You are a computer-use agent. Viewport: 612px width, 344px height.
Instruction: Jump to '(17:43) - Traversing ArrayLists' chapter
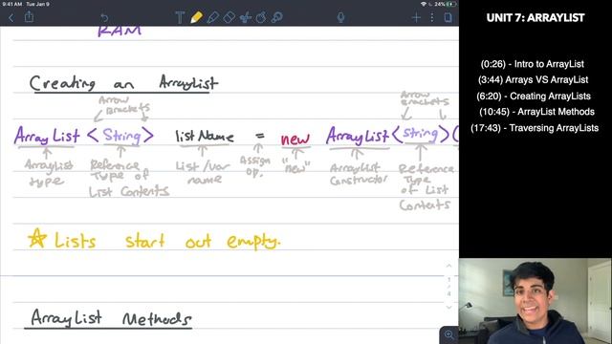(535, 128)
